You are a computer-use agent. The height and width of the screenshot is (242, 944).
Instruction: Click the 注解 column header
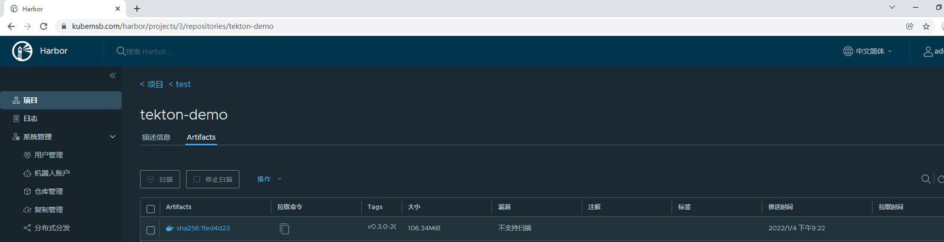pyautogui.click(x=595, y=207)
